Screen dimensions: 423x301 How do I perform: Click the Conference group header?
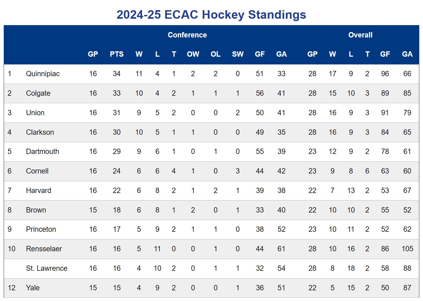187,35
